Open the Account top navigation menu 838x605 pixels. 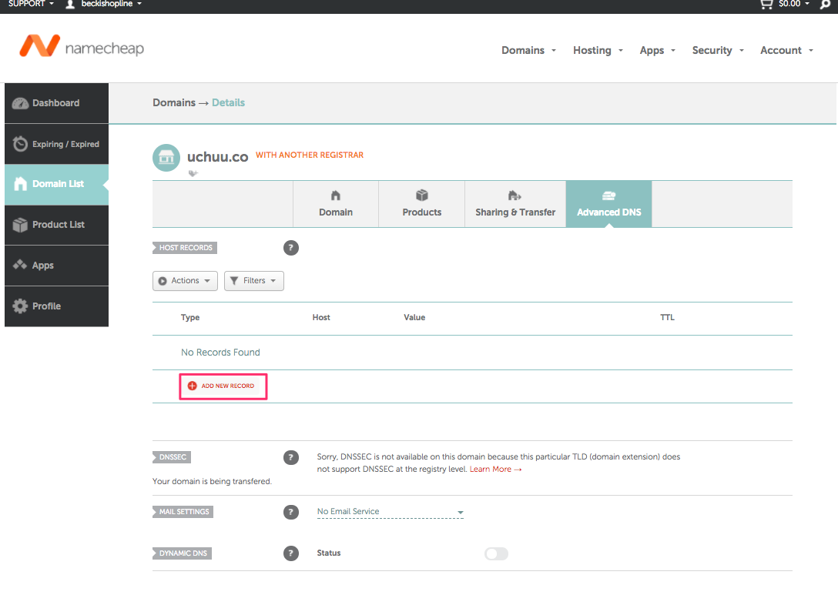coord(786,50)
